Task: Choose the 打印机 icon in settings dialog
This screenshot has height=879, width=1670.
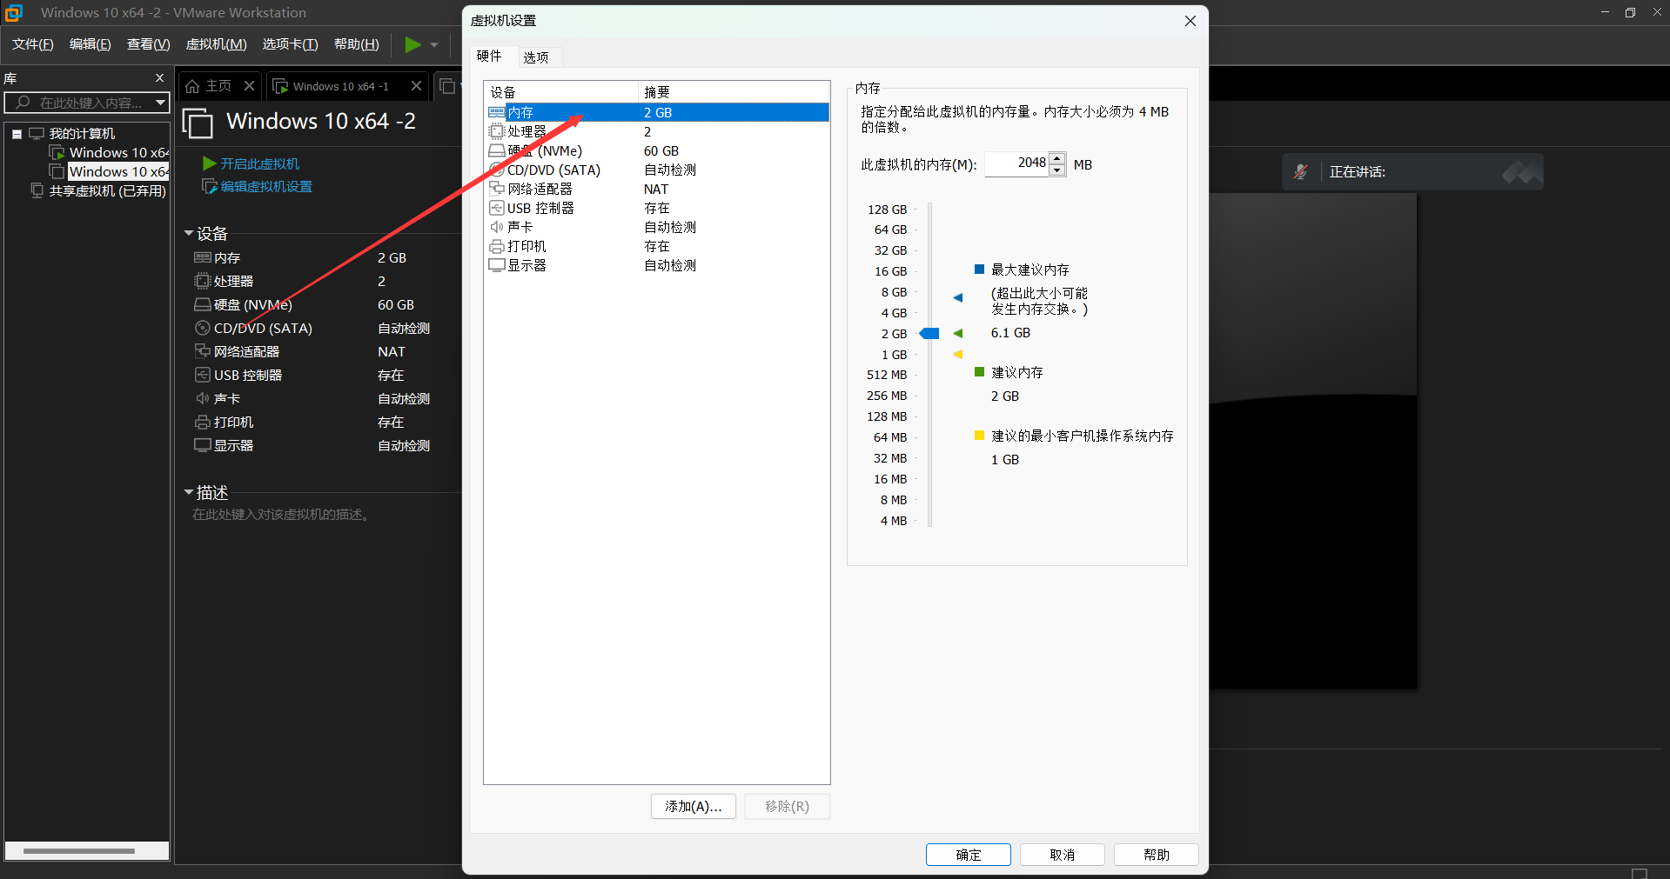Action: click(497, 246)
